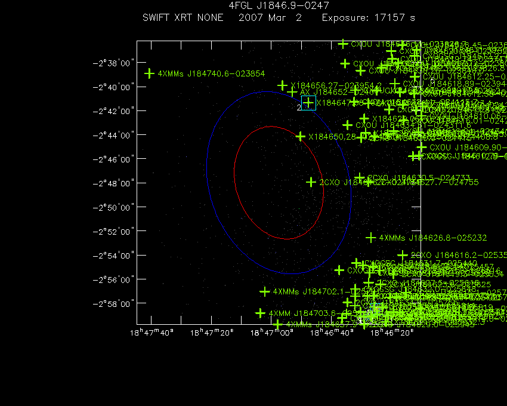Select the right ascension label 18h46m40s
507x406 pixels.
tap(332, 333)
